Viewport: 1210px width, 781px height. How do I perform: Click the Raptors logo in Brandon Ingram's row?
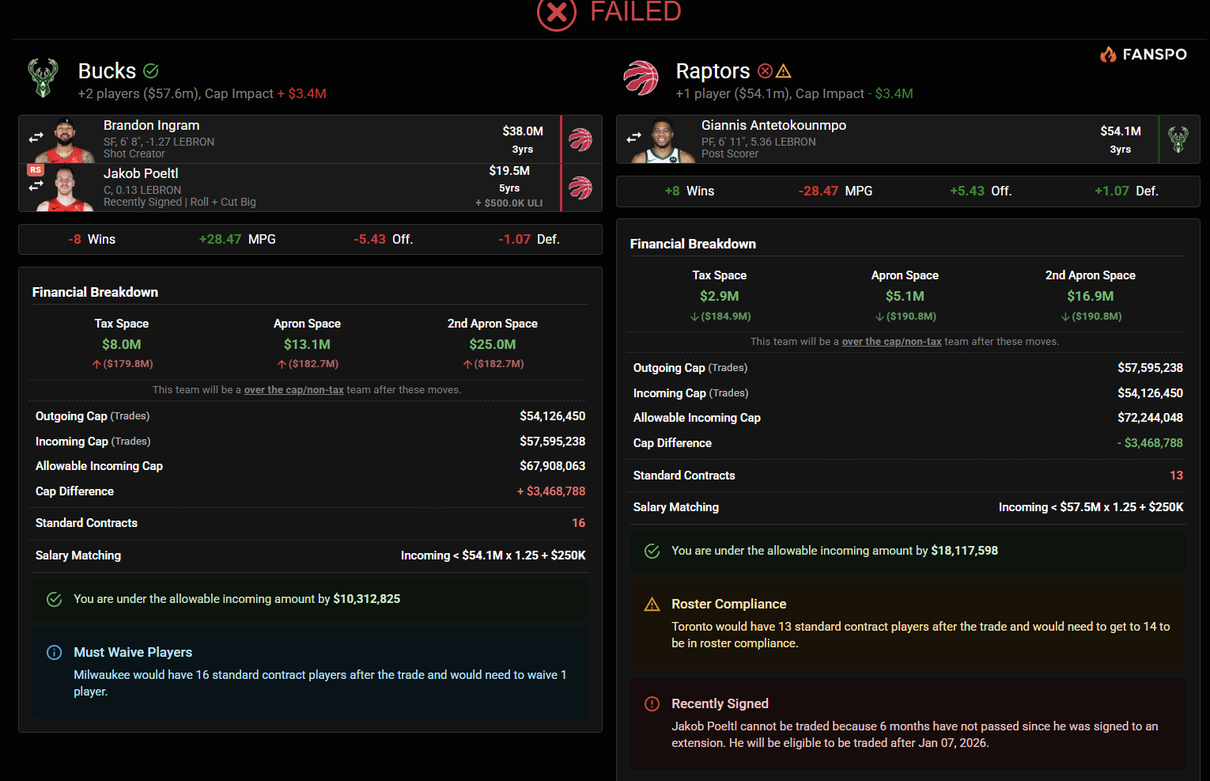[x=580, y=139]
